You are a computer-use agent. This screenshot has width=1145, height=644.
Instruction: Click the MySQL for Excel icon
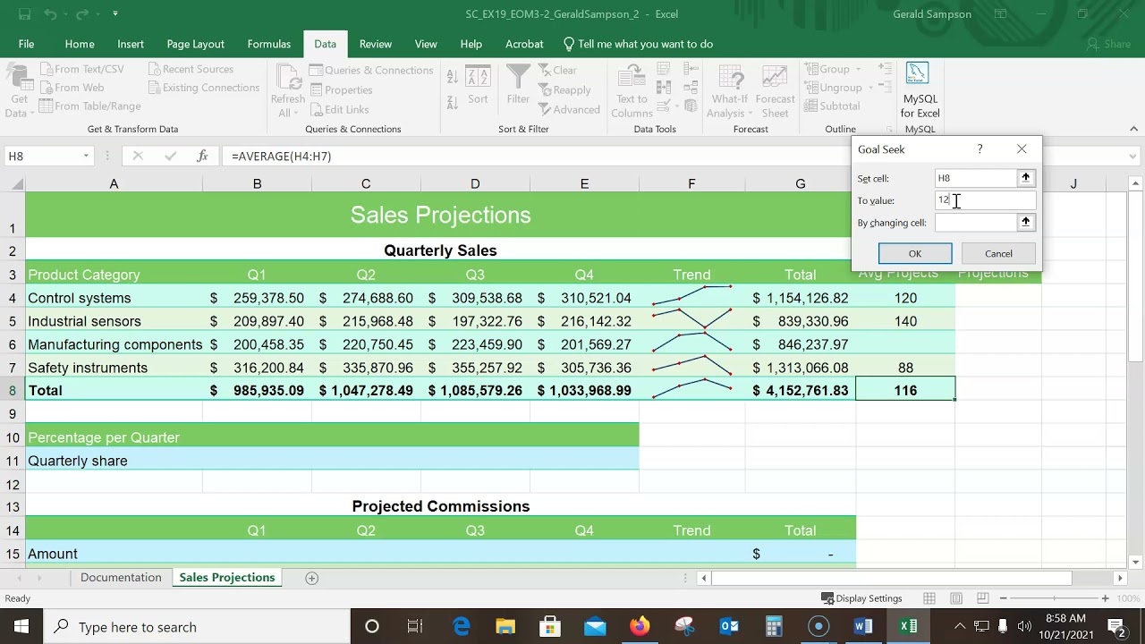(918, 73)
